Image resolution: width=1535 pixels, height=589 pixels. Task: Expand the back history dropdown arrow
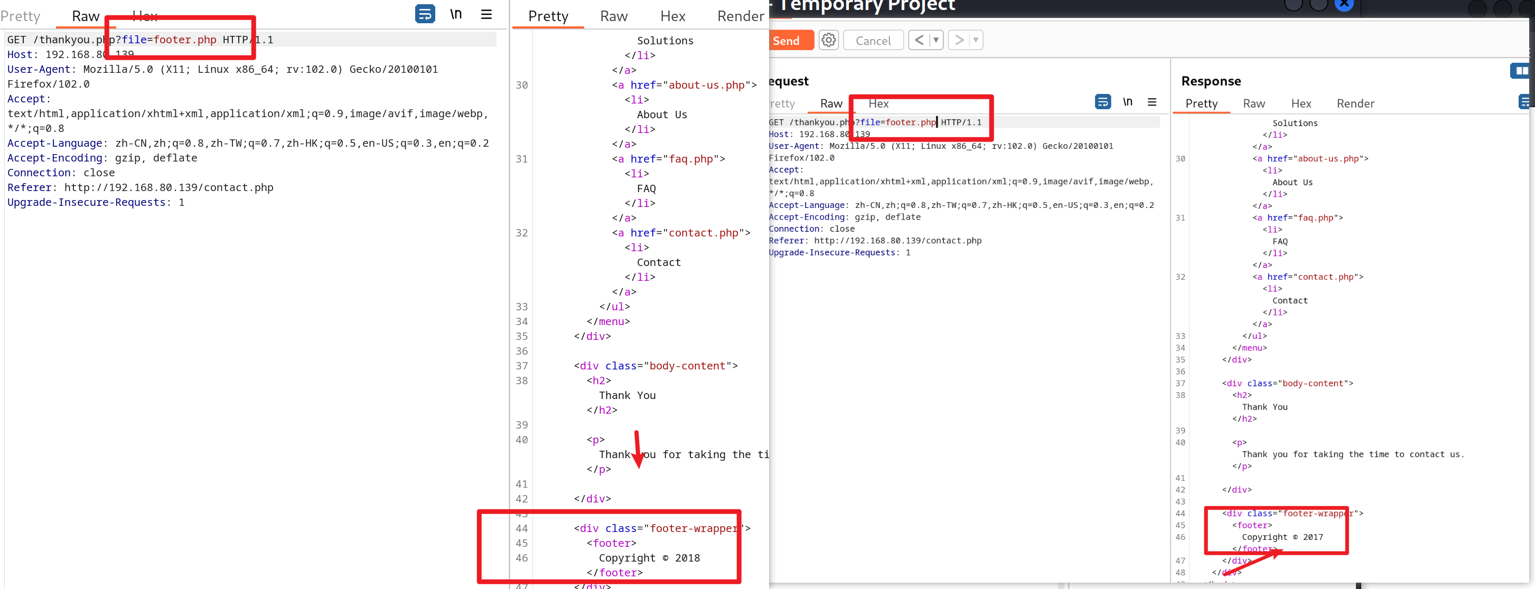[x=936, y=40]
